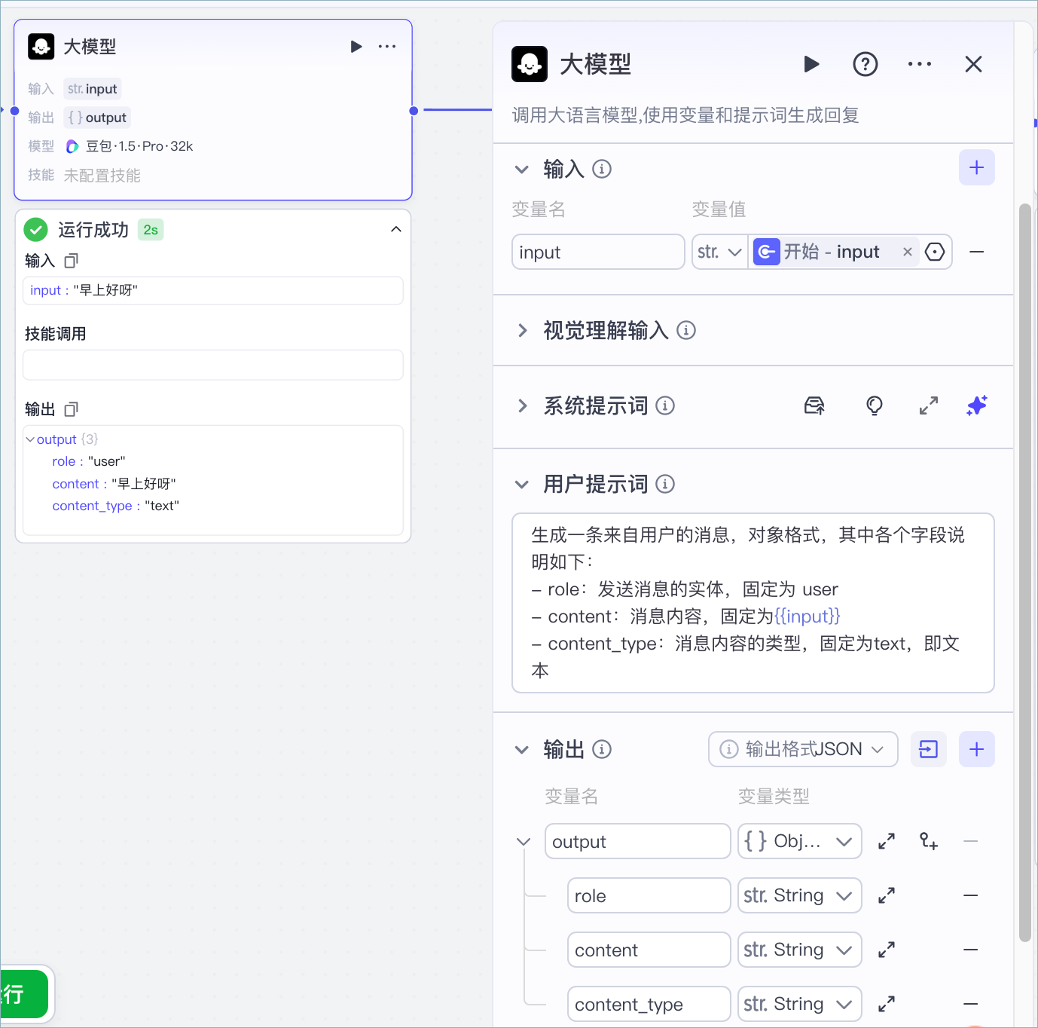
Task: Click the lightbulb suggestion icon
Action: (874, 405)
